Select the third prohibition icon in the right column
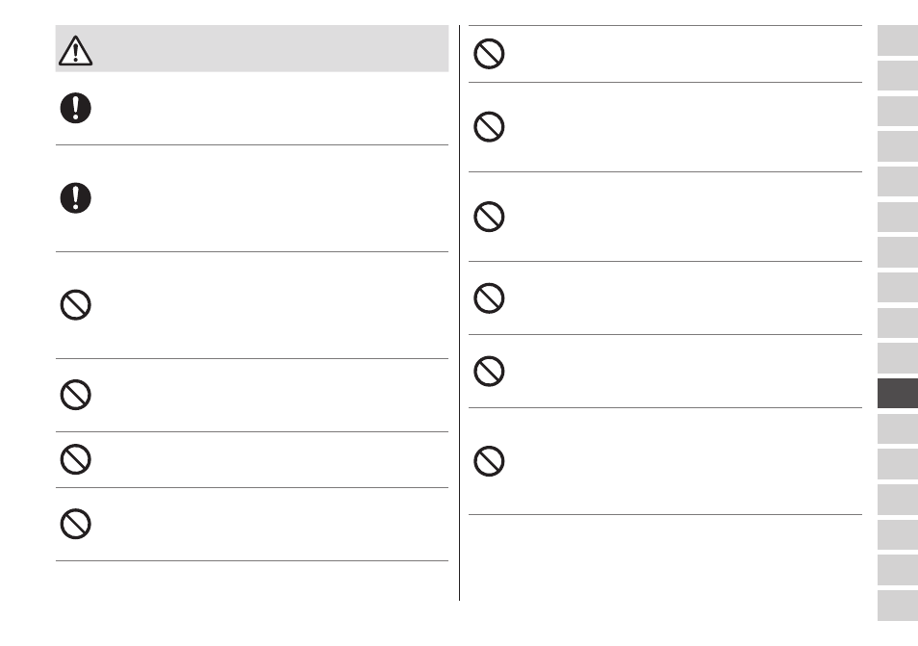Screen dimensions: 918x646 pos(489,217)
